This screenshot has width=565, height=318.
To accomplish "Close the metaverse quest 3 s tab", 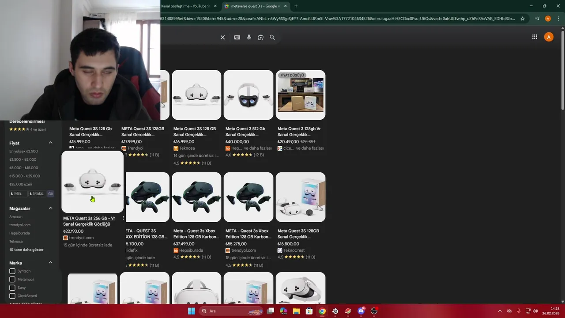I will pos(285,6).
